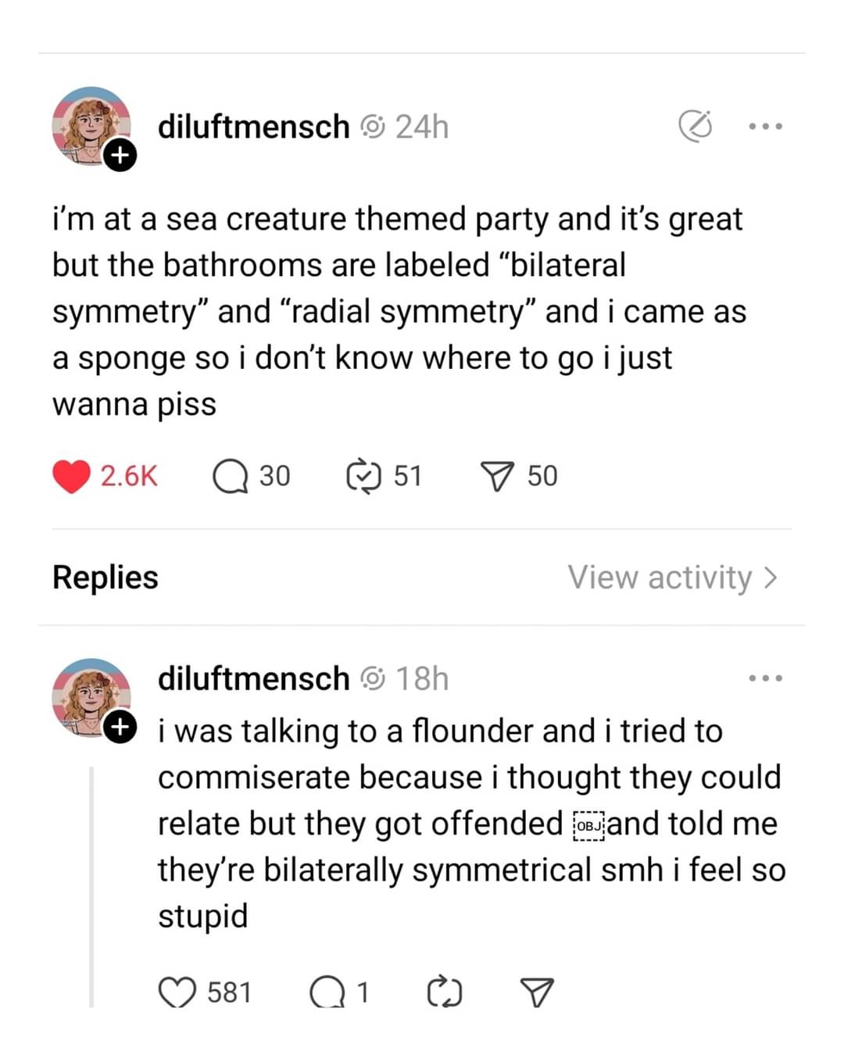Repost the sea creature party post
Screen dimensions: 844x1055
(x=363, y=477)
